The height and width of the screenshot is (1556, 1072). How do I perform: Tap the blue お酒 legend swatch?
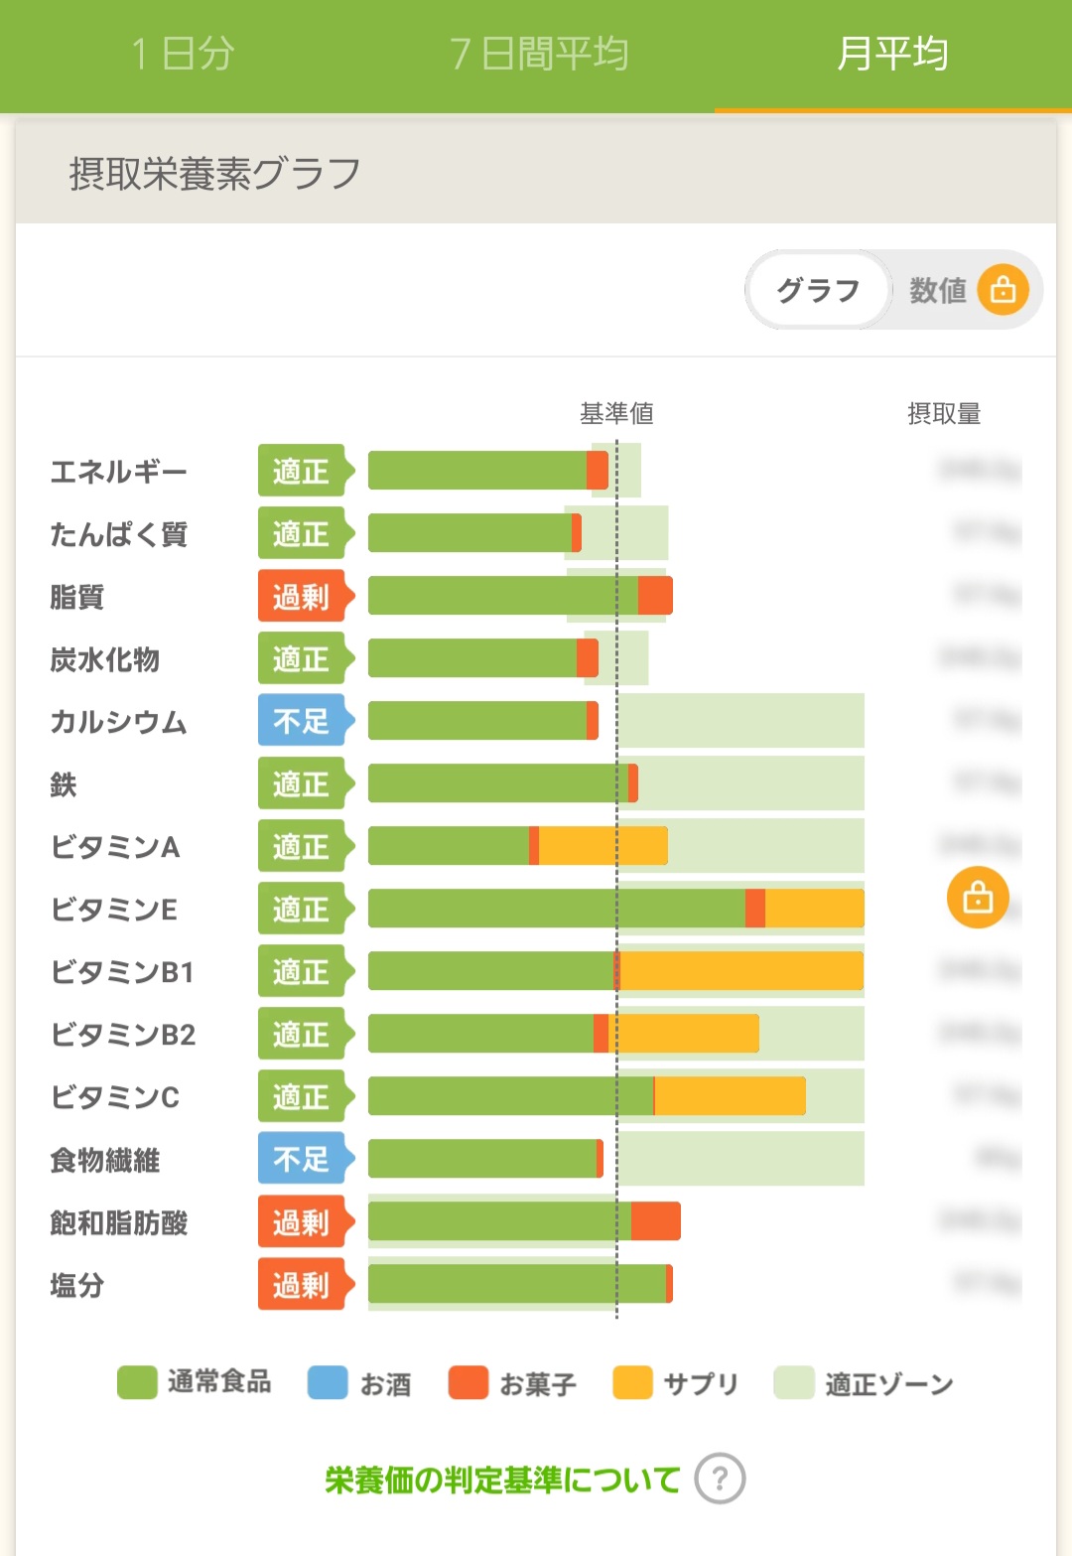click(x=328, y=1382)
